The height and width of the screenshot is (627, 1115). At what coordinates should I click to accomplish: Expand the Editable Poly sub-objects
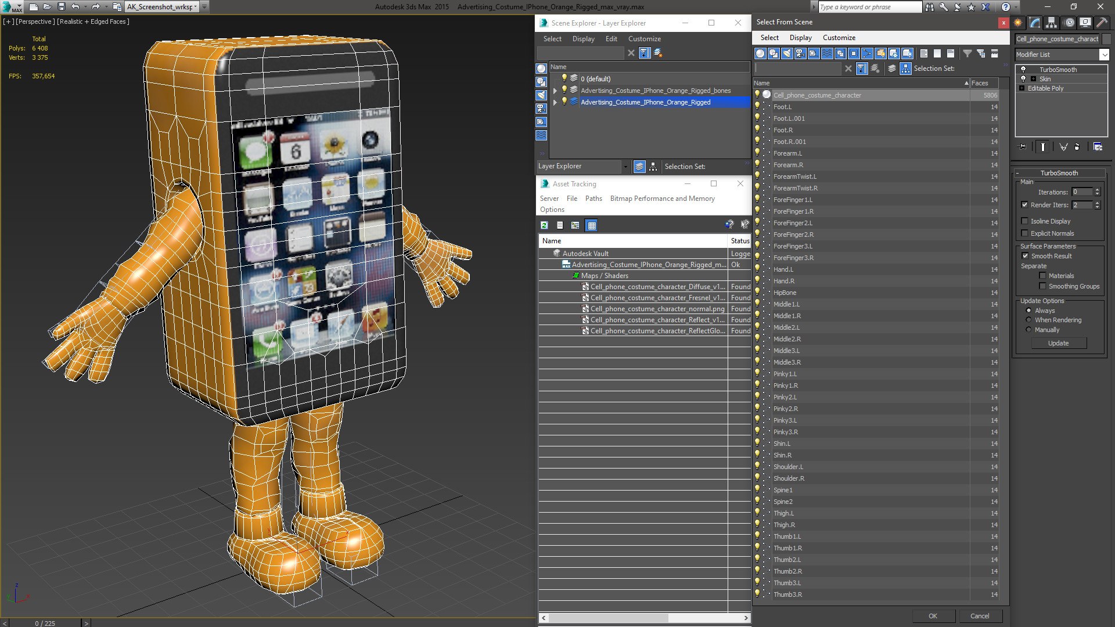point(1022,88)
